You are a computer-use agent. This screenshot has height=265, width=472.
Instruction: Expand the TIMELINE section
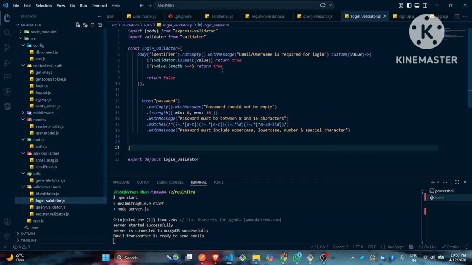click(x=28, y=240)
